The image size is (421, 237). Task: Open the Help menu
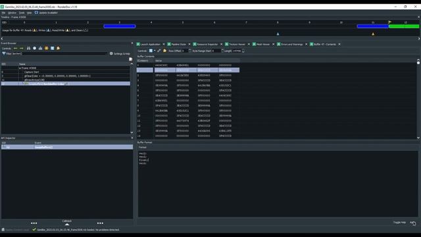29,13
